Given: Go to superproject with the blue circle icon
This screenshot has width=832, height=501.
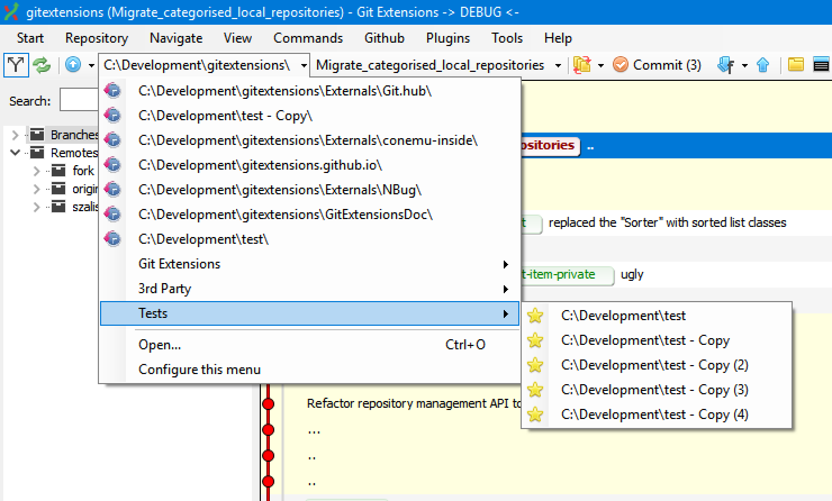Looking at the screenshot, I should click(74, 65).
